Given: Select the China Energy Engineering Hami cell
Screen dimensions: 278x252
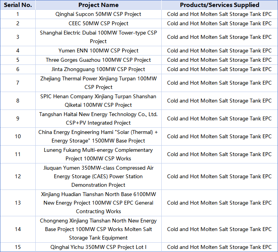Looking at the screenshot, I should pyautogui.click(x=98, y=136).
